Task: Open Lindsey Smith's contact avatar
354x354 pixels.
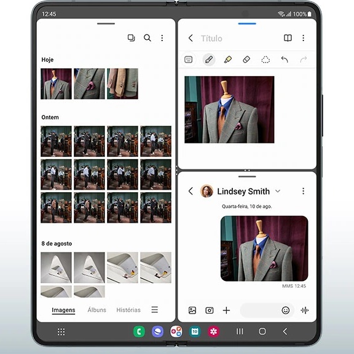Action: pyautogui.click(x=206, y=191)
